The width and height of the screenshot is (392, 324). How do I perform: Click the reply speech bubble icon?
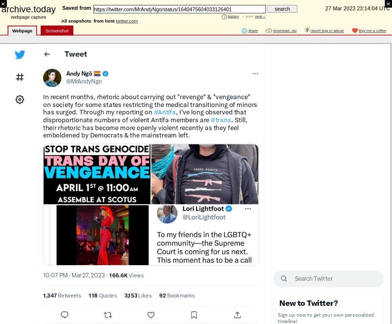point(65,315)
